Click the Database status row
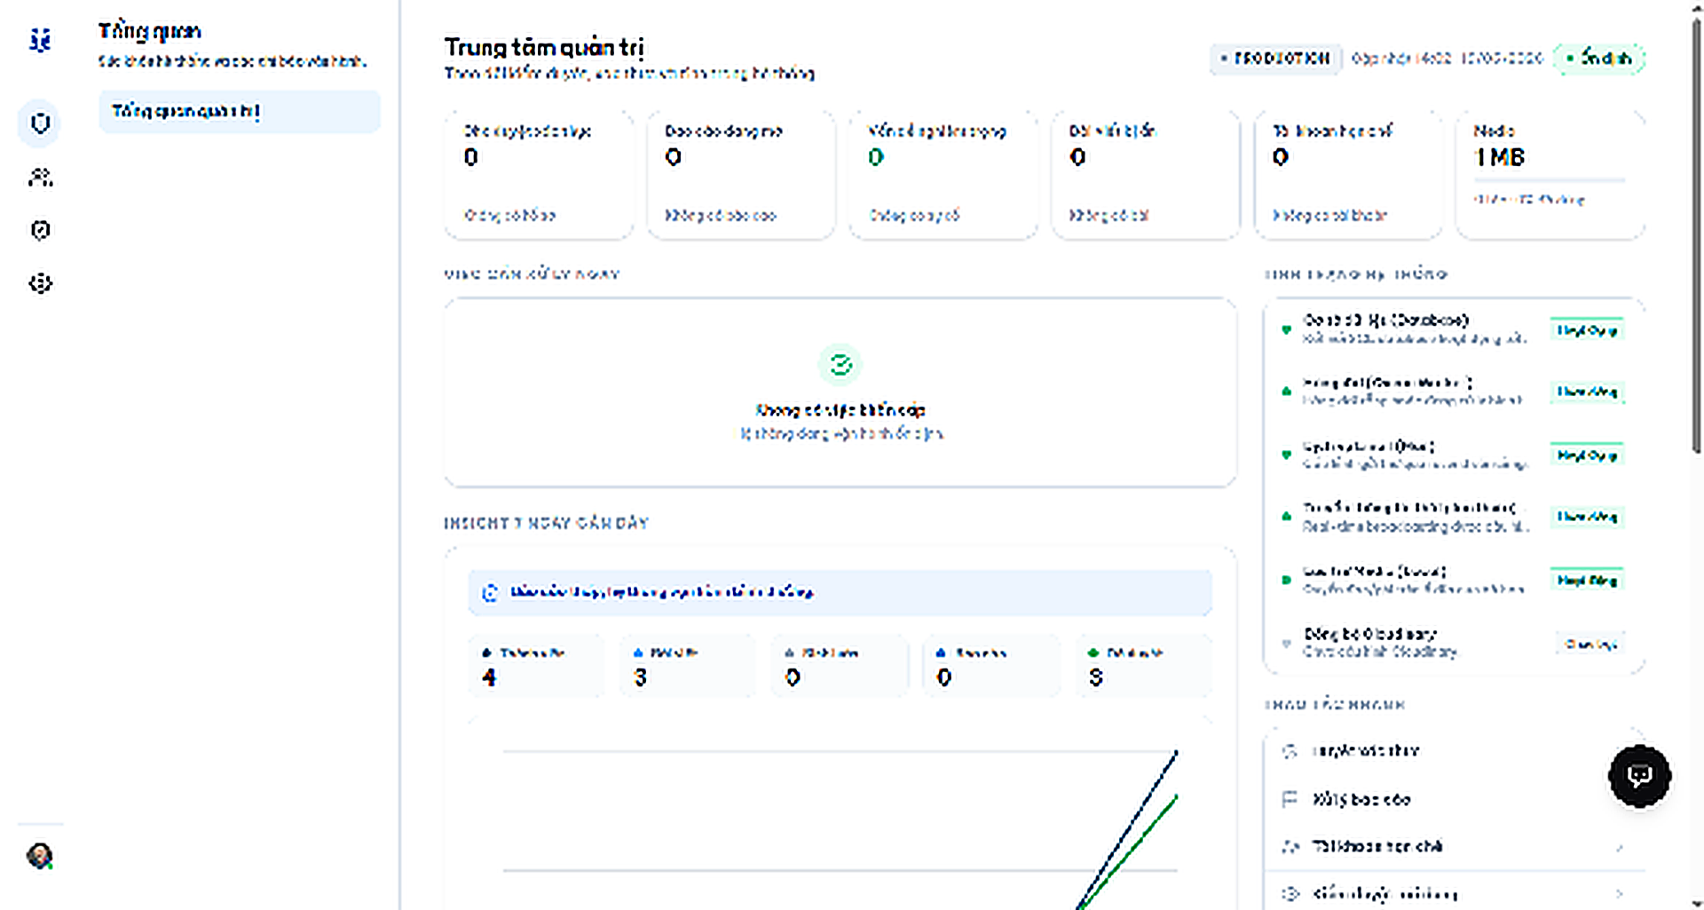Screen dimensions: 1704x910 1454,329
